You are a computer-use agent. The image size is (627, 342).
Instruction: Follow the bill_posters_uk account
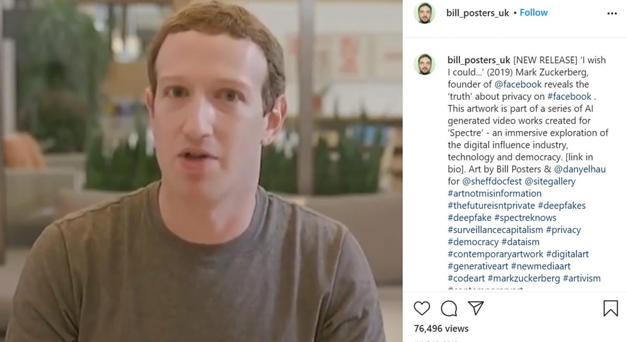click(533, 13)
